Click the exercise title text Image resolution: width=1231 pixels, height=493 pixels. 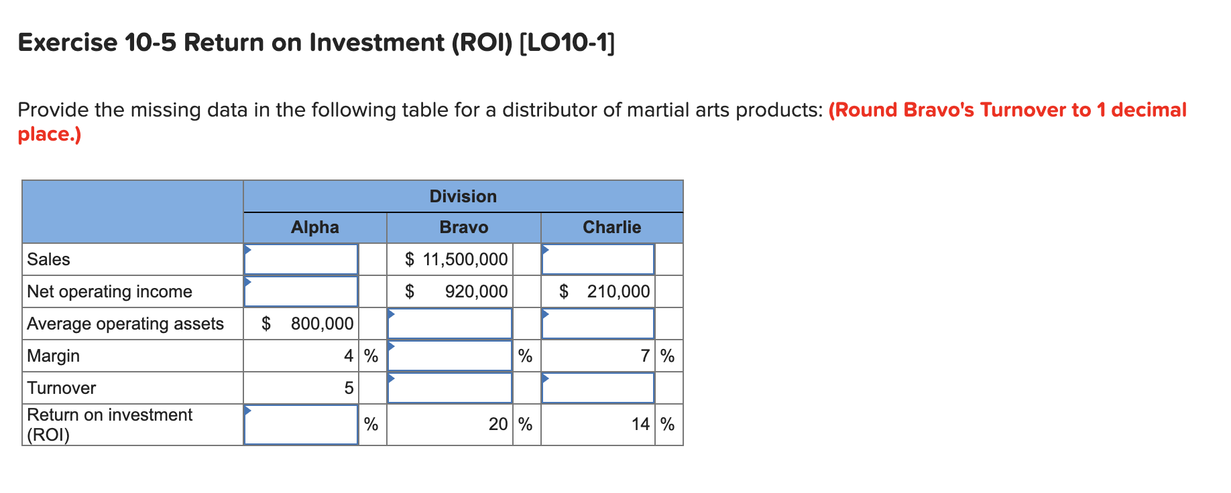pos(315,43)
